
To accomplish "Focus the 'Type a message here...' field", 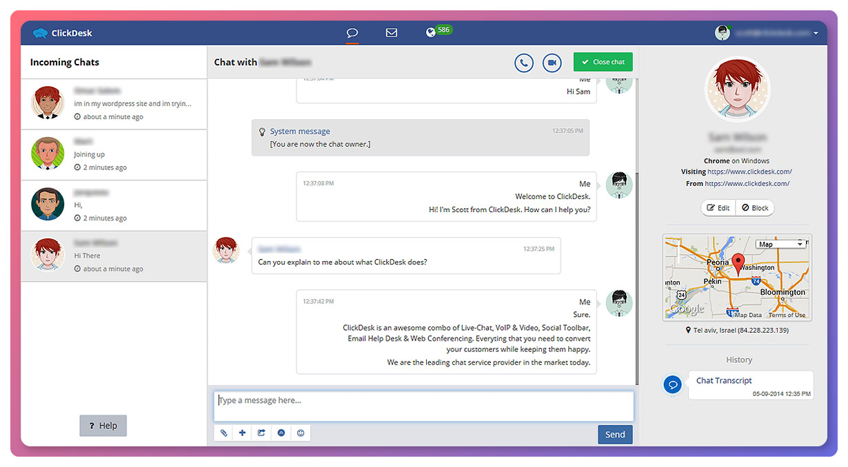I will tap(423, 406).
